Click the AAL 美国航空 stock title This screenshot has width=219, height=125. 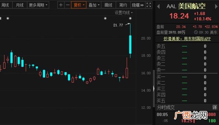186,6
